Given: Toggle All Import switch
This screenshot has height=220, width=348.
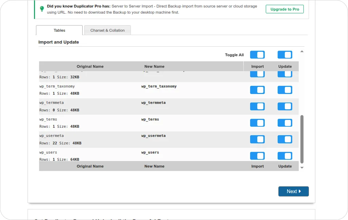Looking at the screenshot, I should 258,55.
